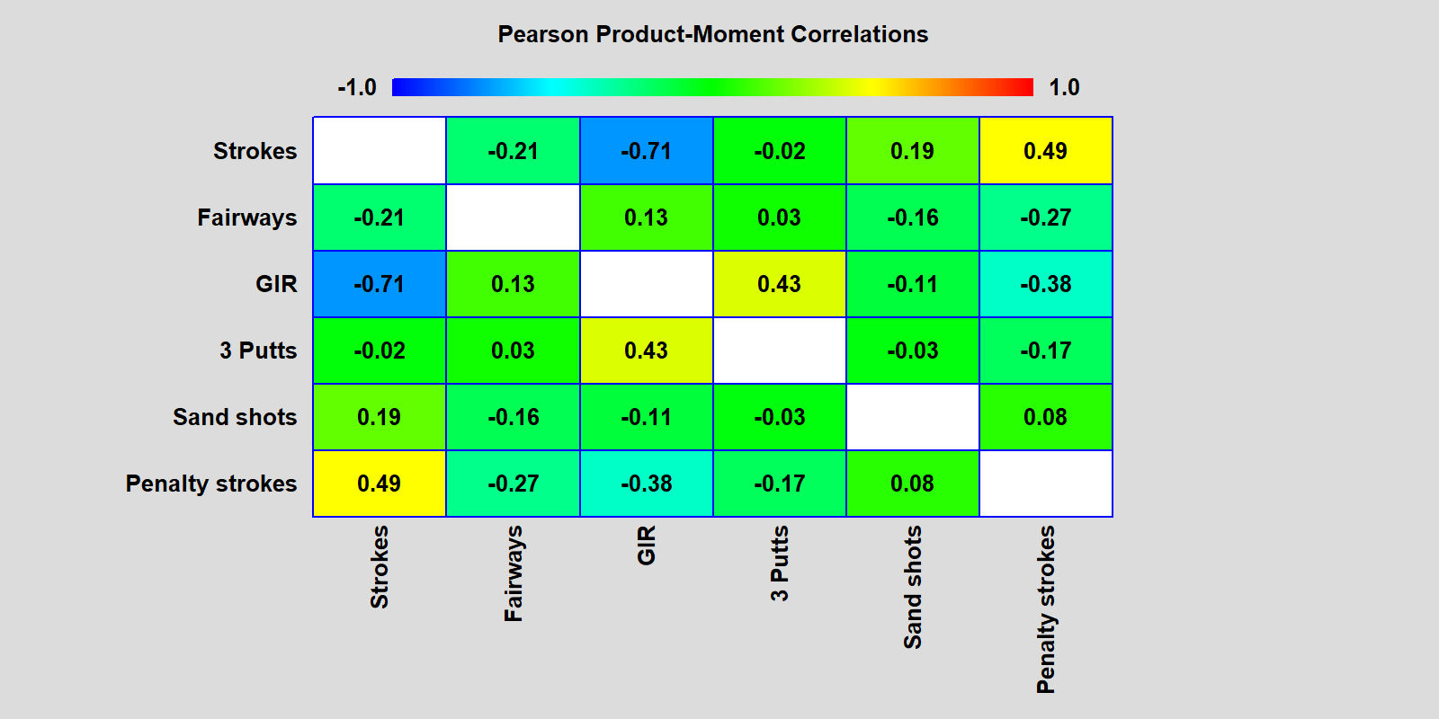
Task: Click the 1.0 maximum label on the color scale
Action: (1064, 87)
